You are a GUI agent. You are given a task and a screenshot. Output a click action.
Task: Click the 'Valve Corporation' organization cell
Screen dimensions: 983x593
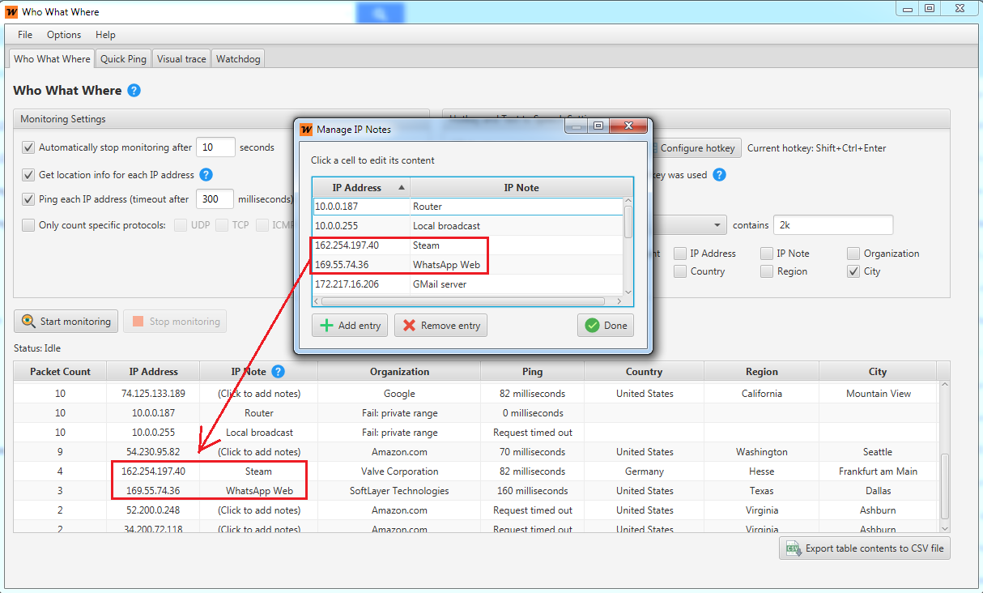click(x=399, y=471)
